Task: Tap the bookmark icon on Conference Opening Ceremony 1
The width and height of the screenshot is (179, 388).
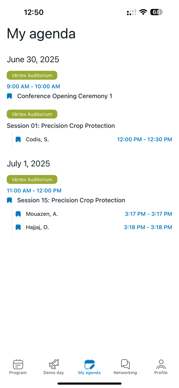Action: tap(9, 96)
